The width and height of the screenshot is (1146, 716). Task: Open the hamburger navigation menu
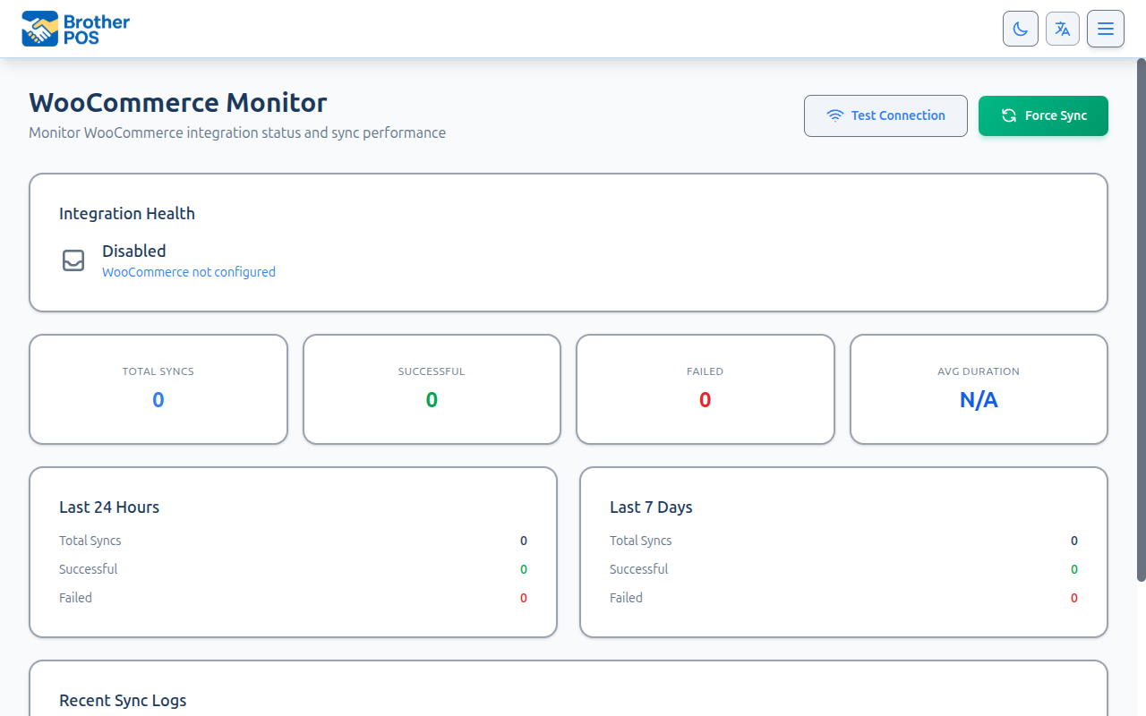(x=1106, y=28)
